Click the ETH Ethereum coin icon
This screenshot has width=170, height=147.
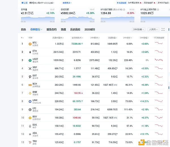point(30,52)
